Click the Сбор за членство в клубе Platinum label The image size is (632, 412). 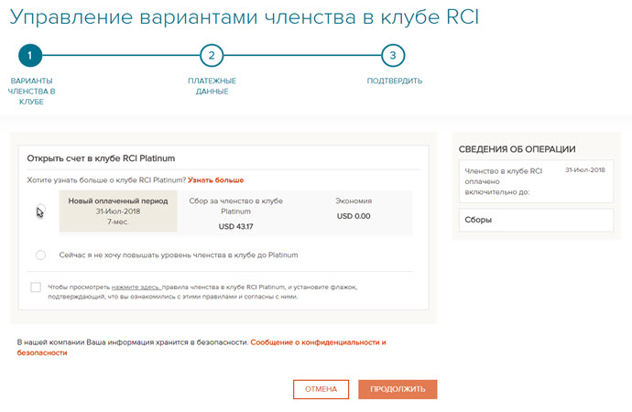[235, 206]
